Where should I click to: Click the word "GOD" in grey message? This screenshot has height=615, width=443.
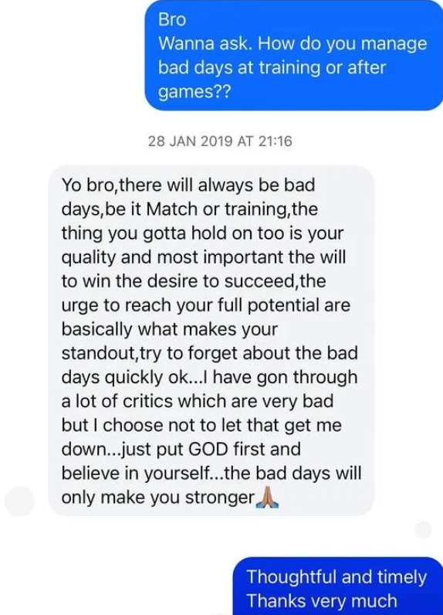tap(208, 450)
